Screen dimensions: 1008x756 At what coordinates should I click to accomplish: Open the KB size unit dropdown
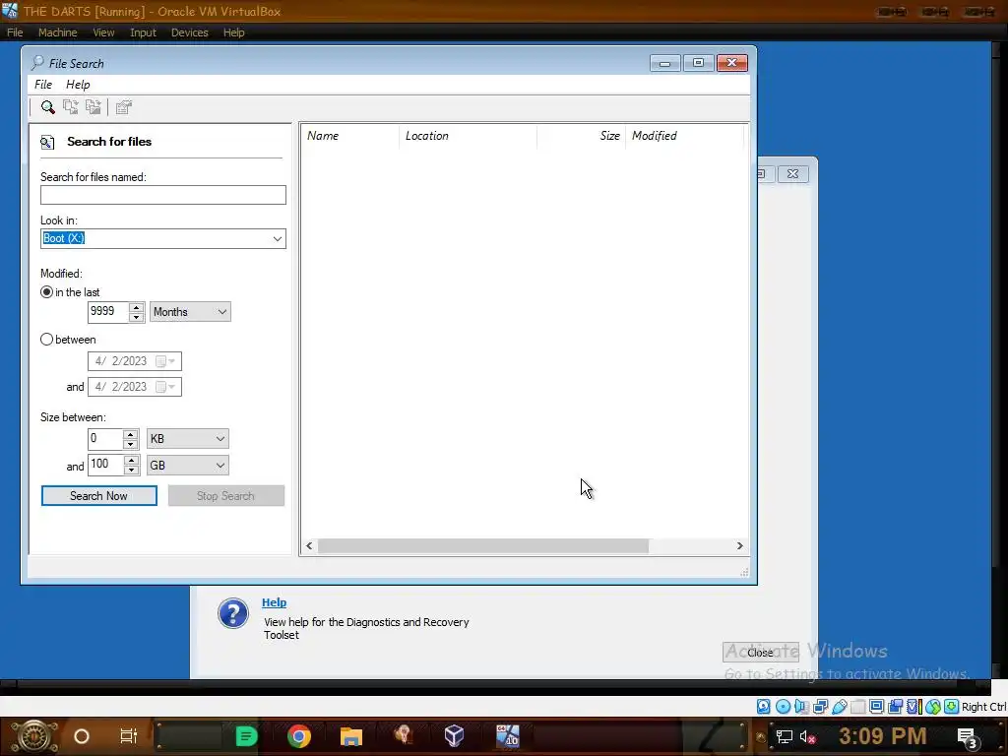point(188,439)
